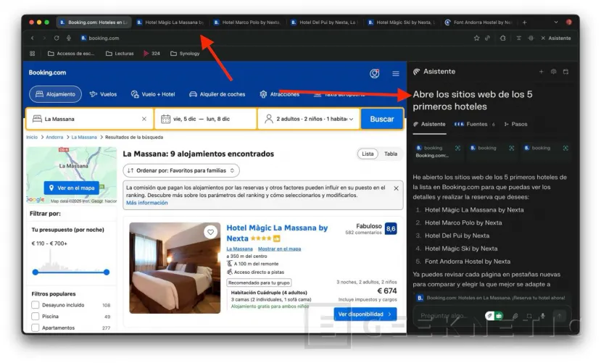Click the Booking.com logo
The image size is (601, 363).
(x=47, y=72)
